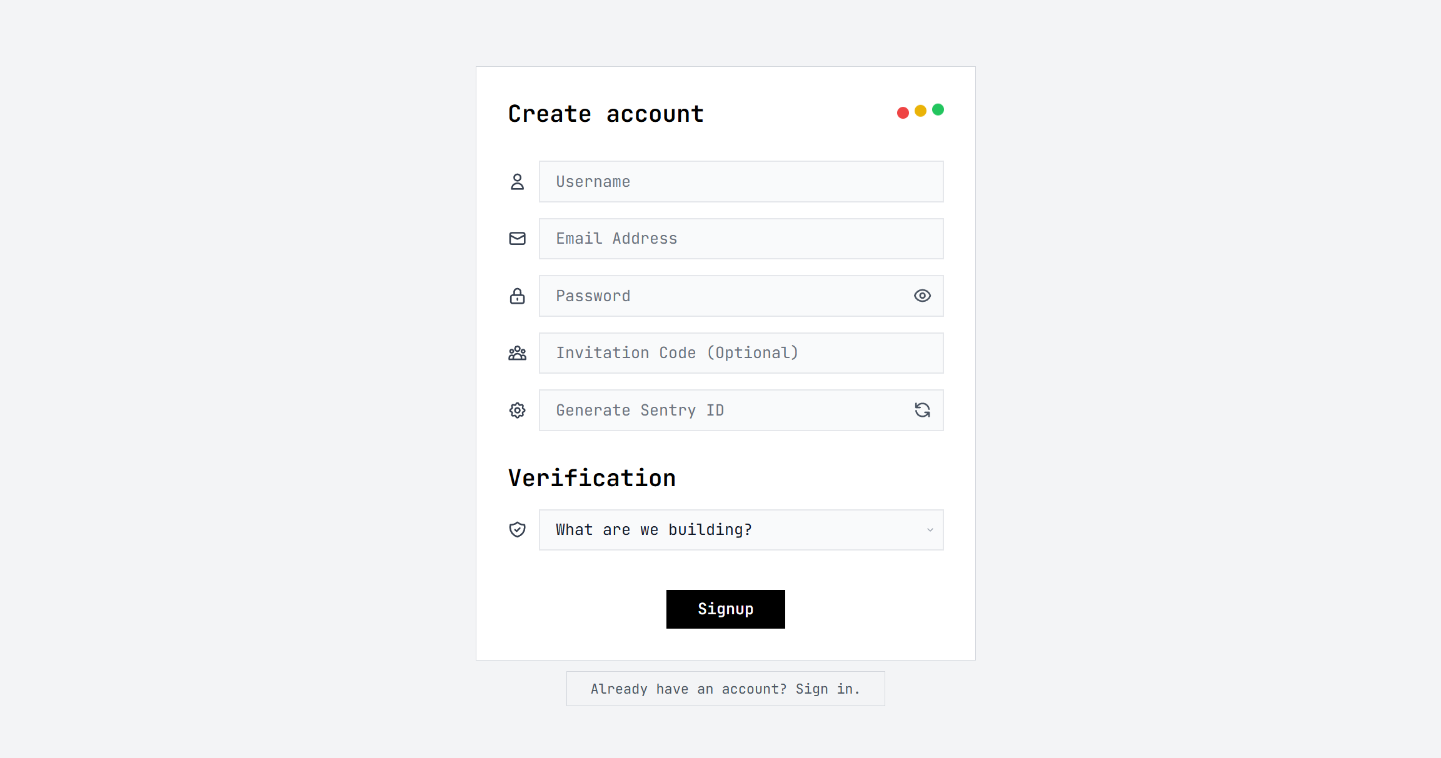Image resolution: width=1441 pixels, height=758 pixels.
Task: Click the padlock icon beside Password
Action: [x=517, y=296]
